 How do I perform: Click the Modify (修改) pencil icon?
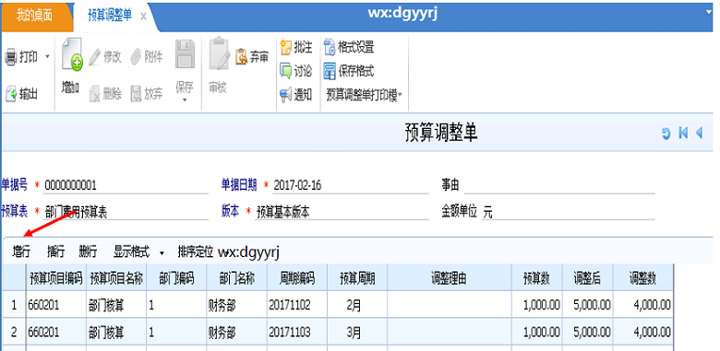[x=94, y=57]
